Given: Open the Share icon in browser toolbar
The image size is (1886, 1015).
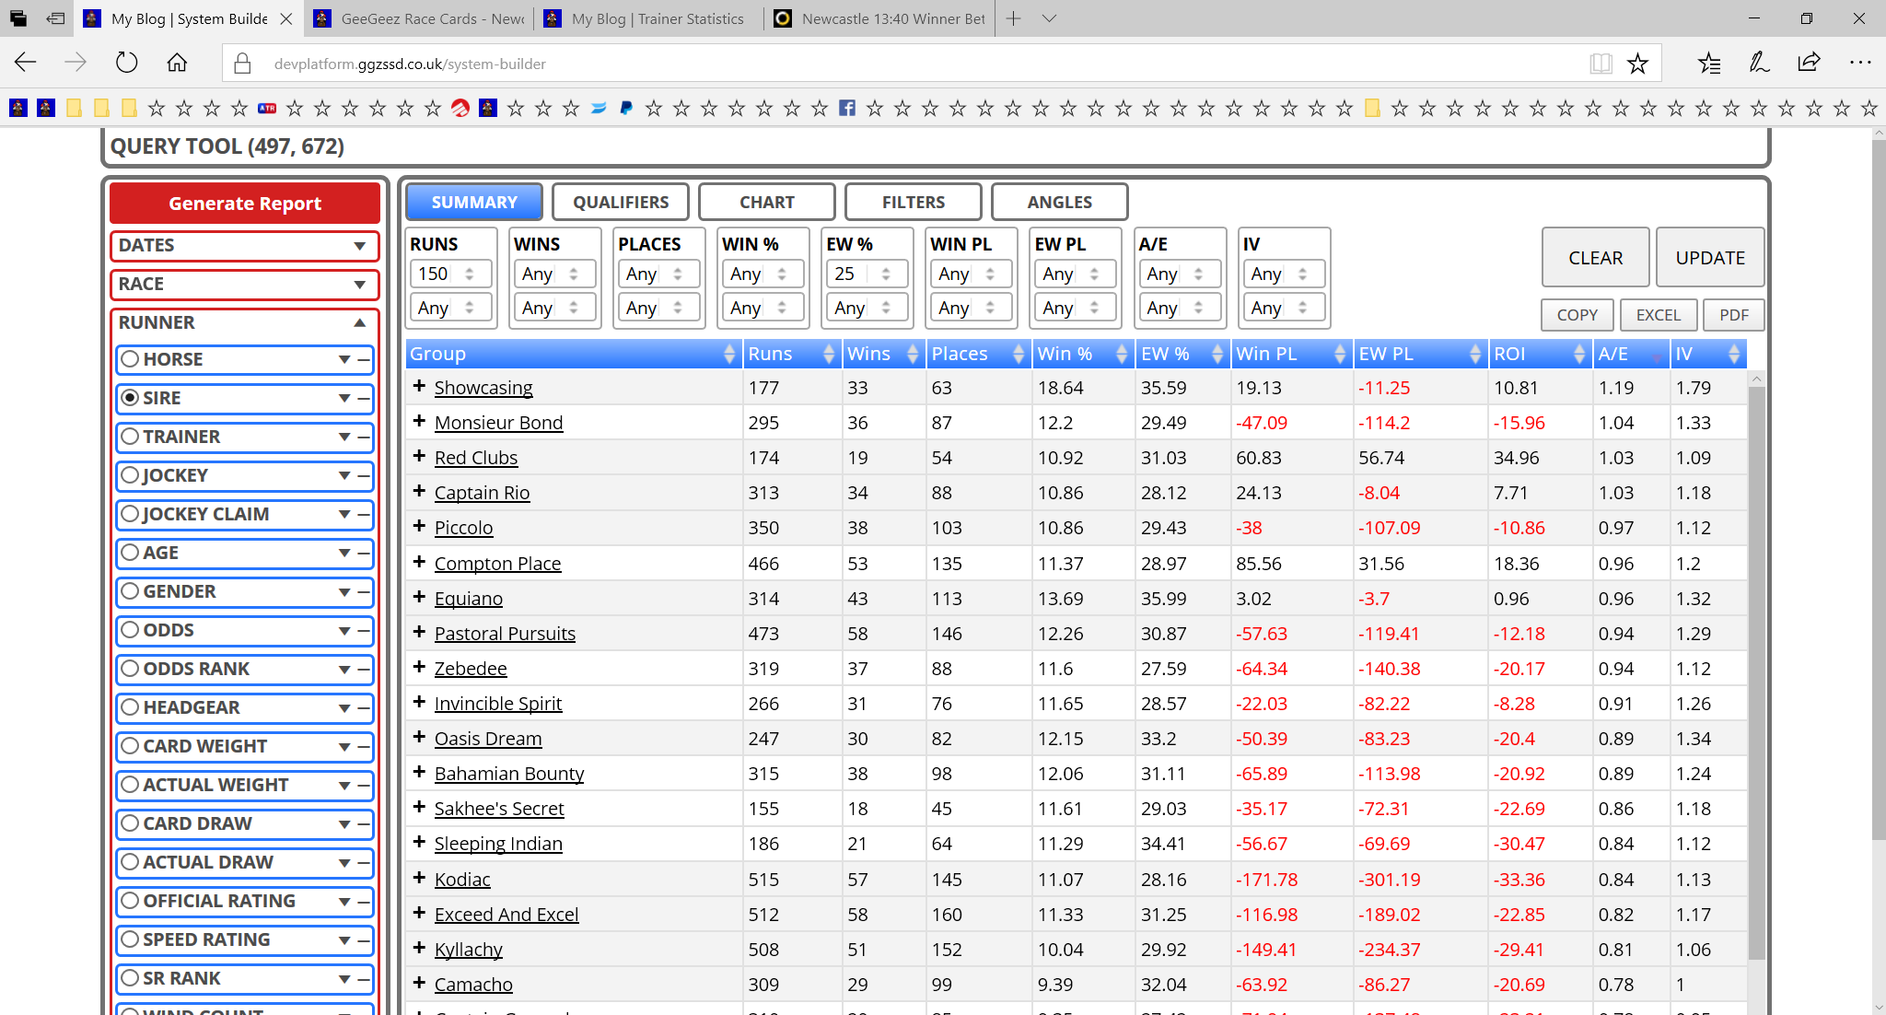Looking at the screenshot, I should pyautogui.click(x=1809, y=63).
